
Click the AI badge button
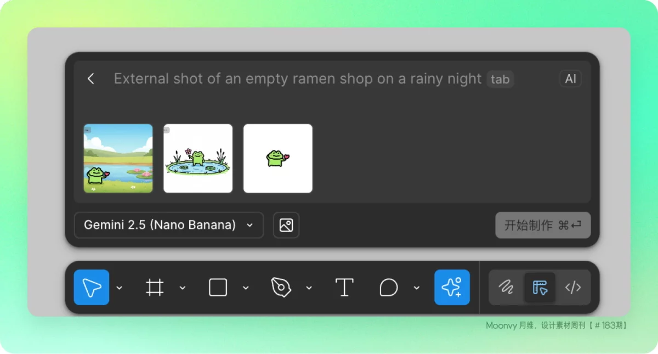[x=570, y=78]
